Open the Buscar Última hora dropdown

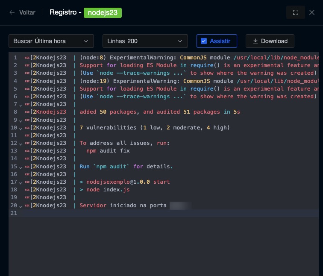(x=51, y=41)
